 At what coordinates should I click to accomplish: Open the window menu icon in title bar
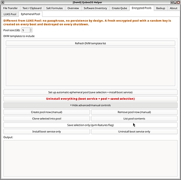point(2,2)
